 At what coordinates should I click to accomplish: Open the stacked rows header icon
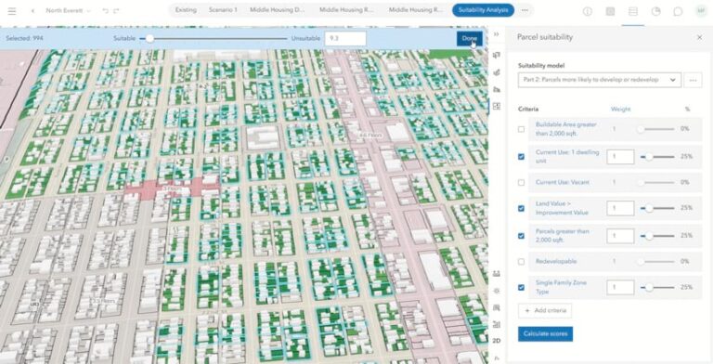click(633, 11)
